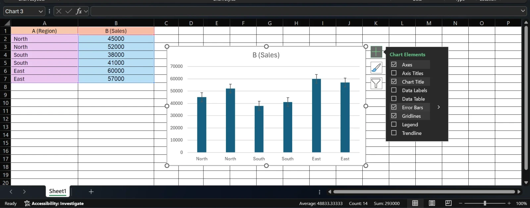
Task: Select header cell A (Region)
Action: pos(44,31)
